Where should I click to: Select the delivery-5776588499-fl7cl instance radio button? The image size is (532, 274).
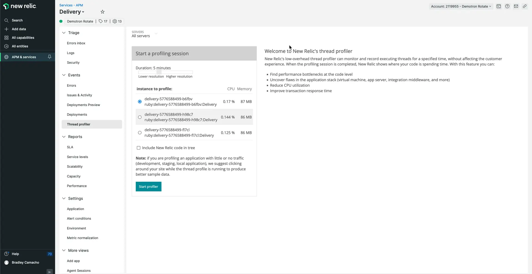coord(140,133)
